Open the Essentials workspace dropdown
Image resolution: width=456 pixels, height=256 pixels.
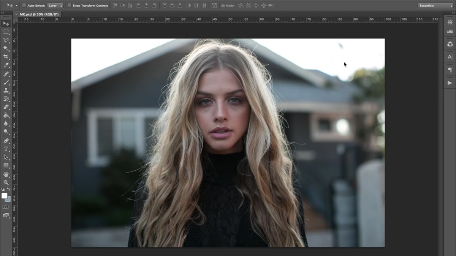click(435, 6)
